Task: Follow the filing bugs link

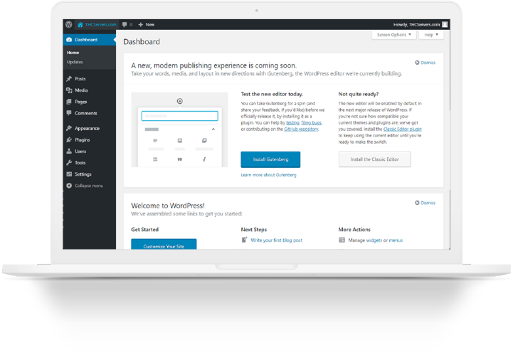Action: coord(312,123)
